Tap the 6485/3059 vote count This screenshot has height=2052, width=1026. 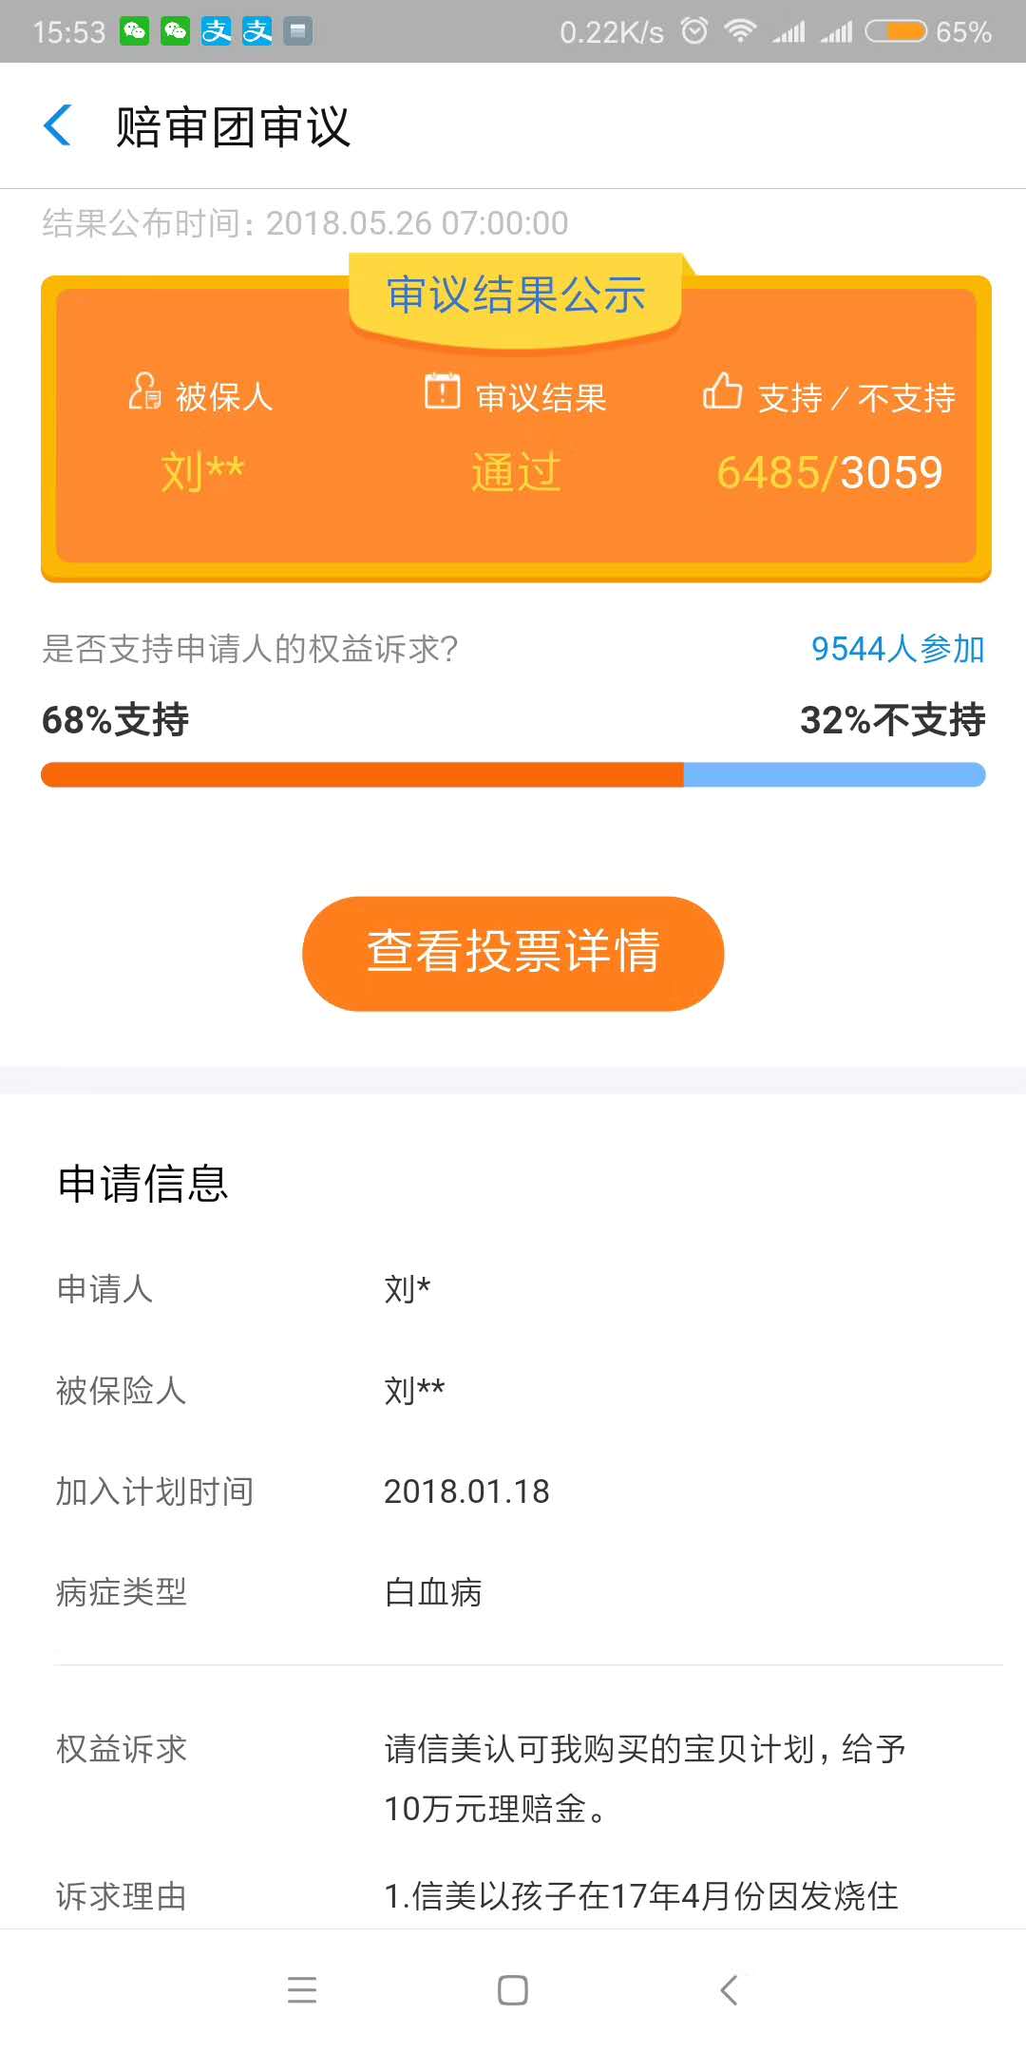click(829, 472)
